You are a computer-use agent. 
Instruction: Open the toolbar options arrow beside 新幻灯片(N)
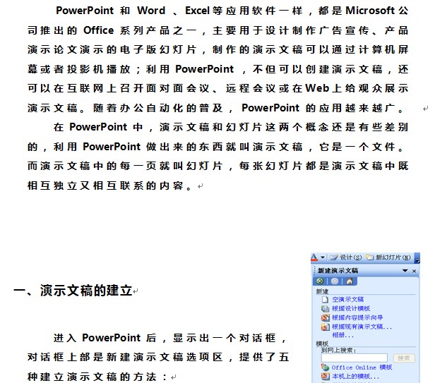coord(417,257)
